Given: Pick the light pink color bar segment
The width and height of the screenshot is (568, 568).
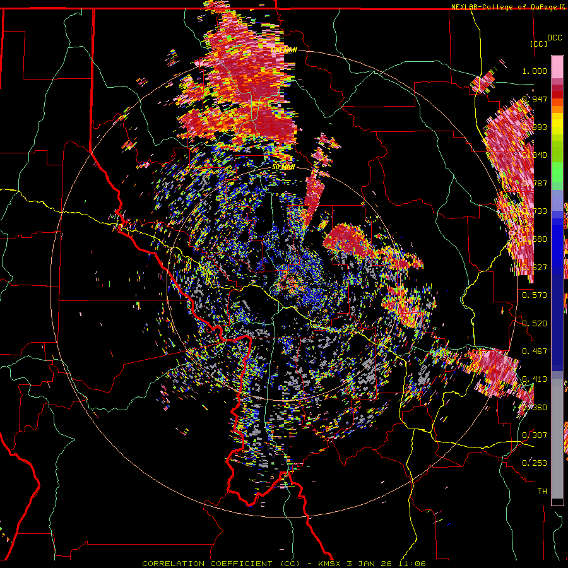Looking at the screenshot, I should [557, 67].
